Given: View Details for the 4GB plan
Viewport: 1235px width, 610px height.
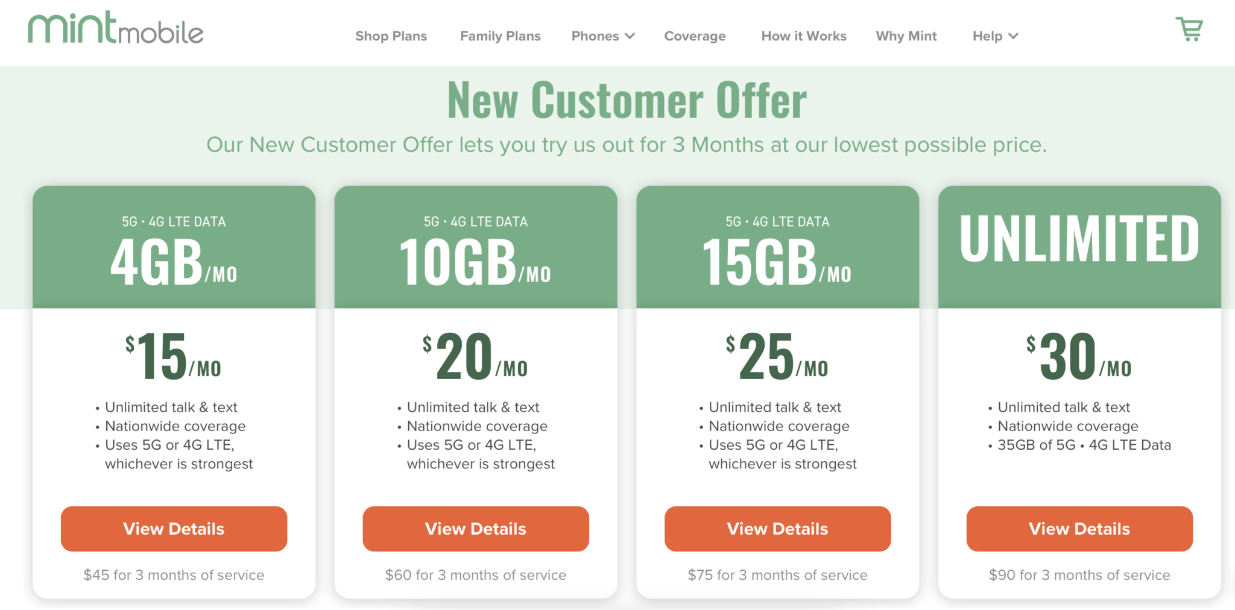Looking at the screenshot, I should 174,529.
